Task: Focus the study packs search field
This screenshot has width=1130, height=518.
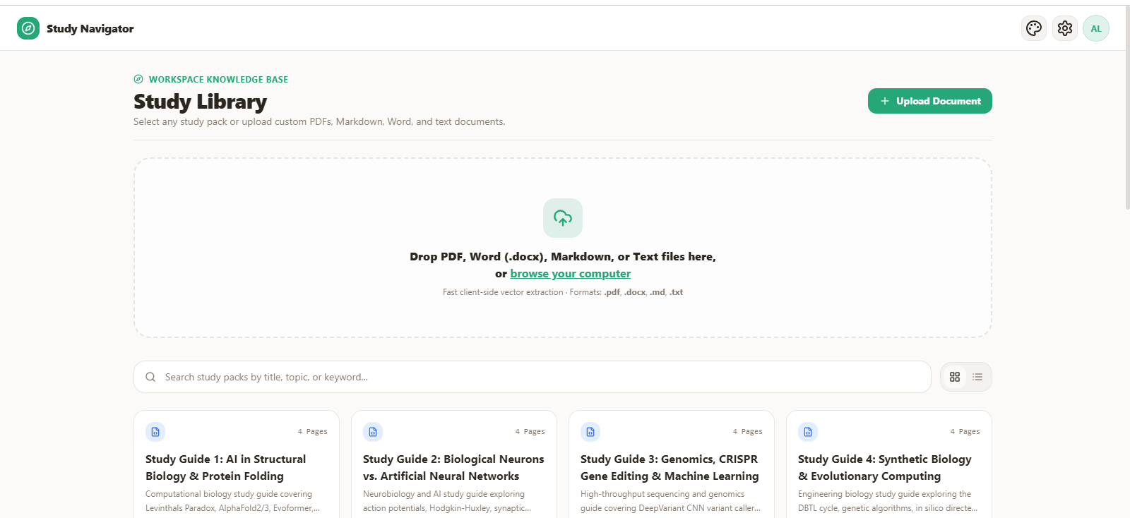Action: coord(533,377)
